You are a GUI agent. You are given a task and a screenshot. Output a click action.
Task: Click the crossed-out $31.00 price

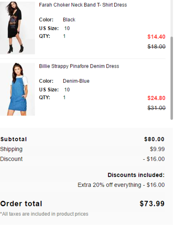pyautogui.click(x=156, y=108)
